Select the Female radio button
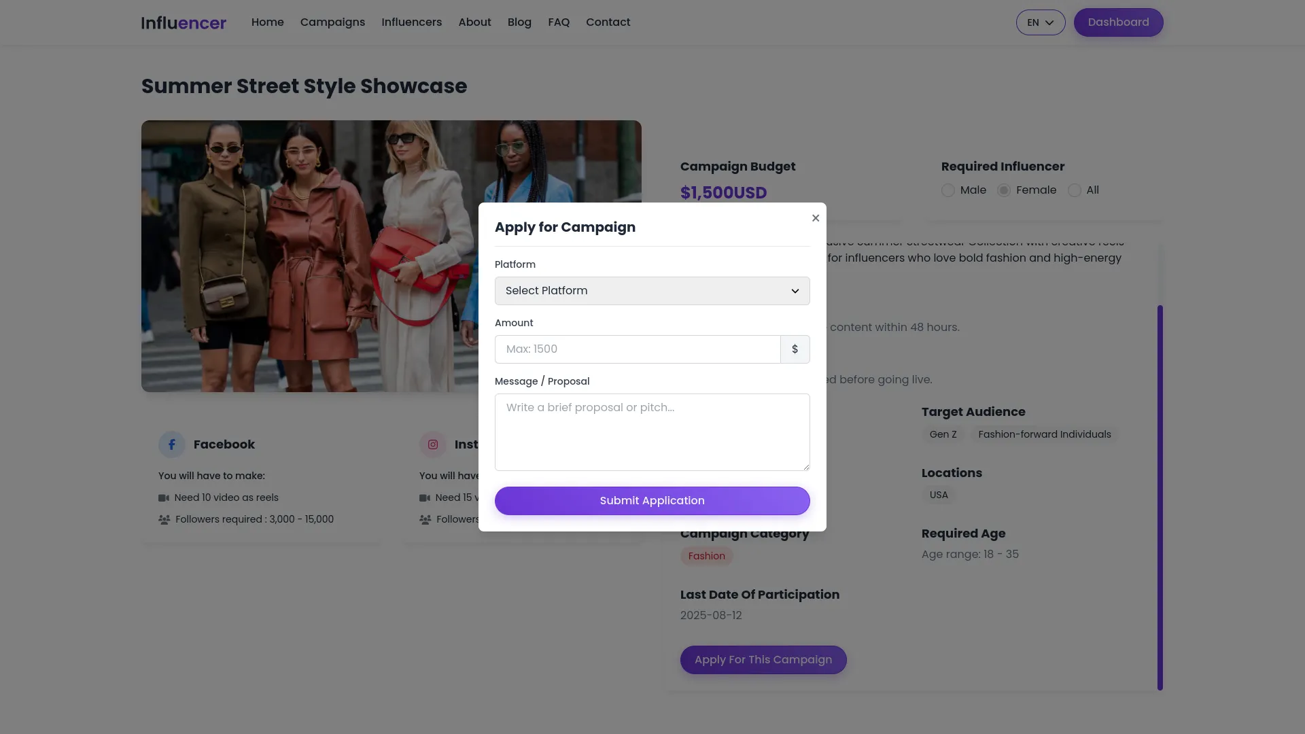The image size is (1305, 734). (1004, 190)
